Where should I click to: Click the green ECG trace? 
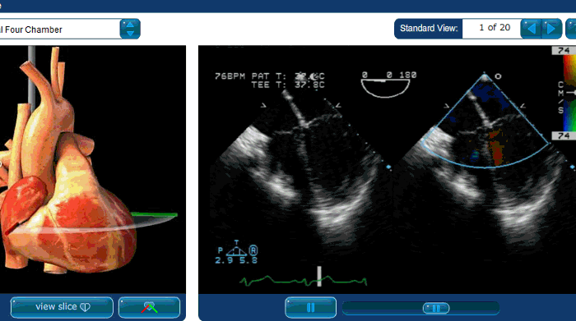[304, 280]
